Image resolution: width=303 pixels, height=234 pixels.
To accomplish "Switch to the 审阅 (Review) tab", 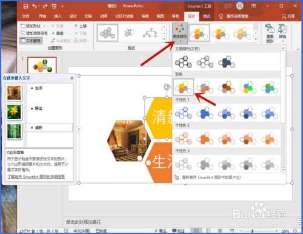I will tap(145, 16).
